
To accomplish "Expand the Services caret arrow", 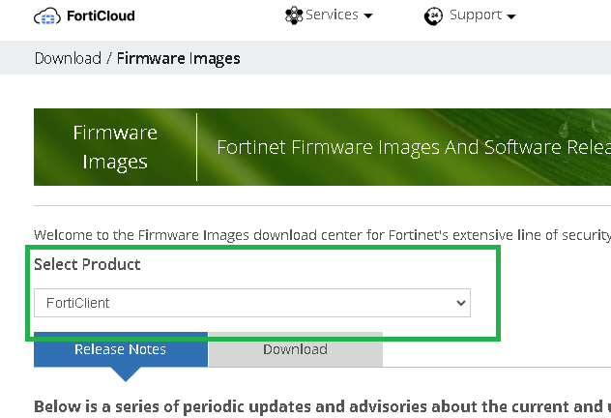I will pyautogui.click(x=367, y=16).
